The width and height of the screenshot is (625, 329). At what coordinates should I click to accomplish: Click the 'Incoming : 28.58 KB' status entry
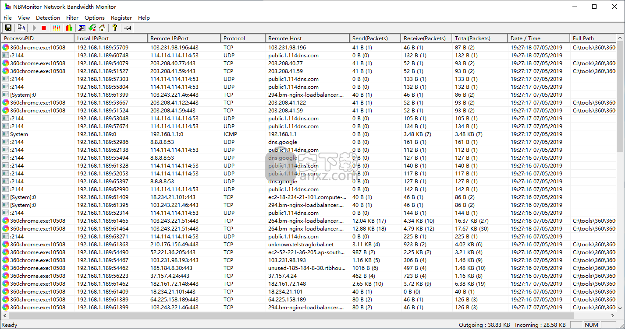pyautogui.click(x=540, y=325)
